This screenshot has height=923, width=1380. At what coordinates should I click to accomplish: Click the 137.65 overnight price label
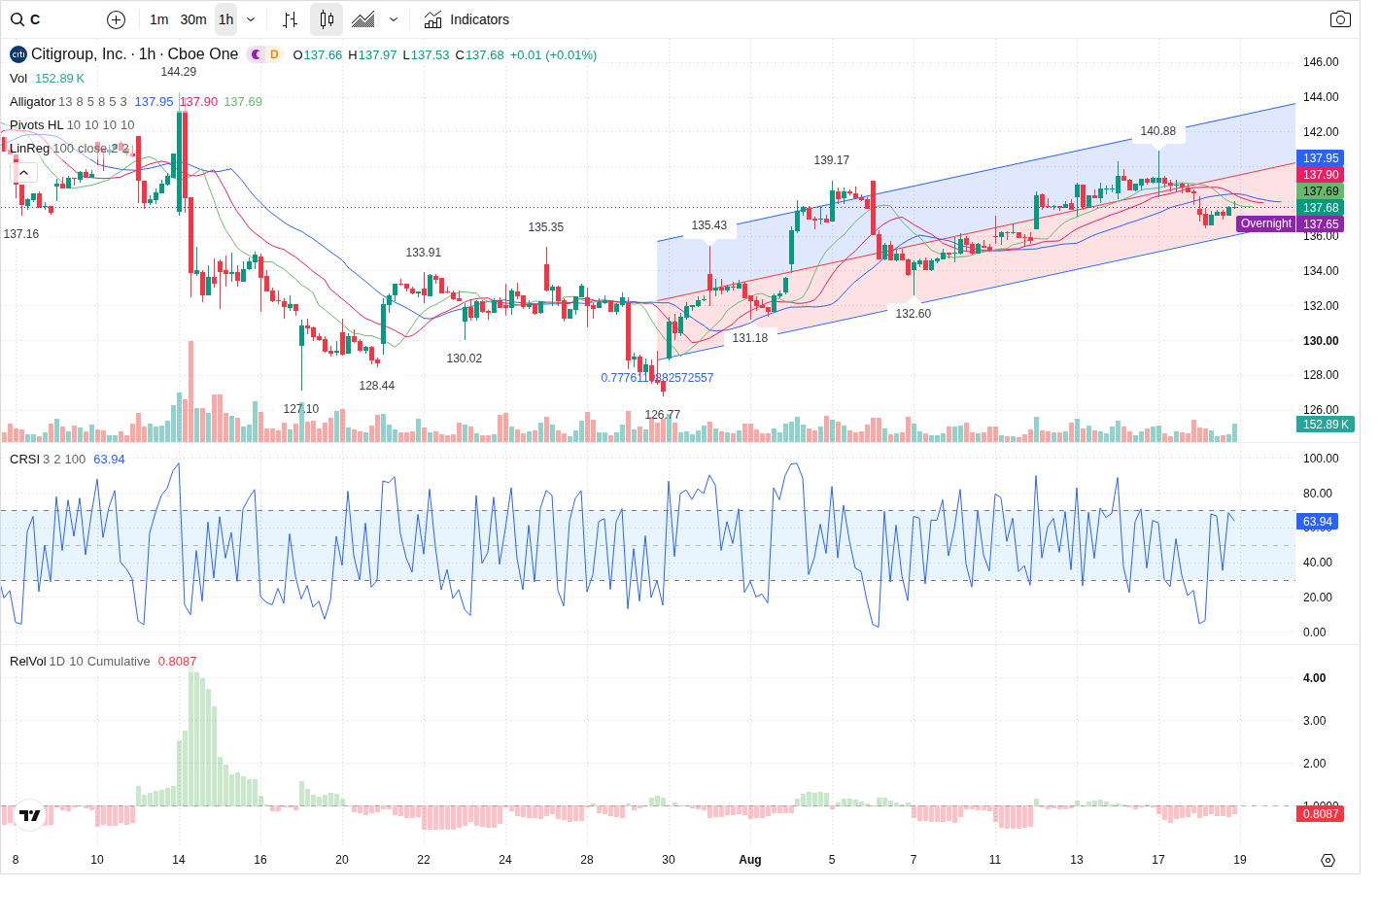1320,224
